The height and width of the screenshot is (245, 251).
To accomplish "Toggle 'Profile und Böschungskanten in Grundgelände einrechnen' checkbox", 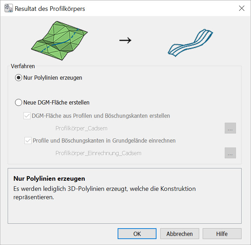I will coord(28,141).
